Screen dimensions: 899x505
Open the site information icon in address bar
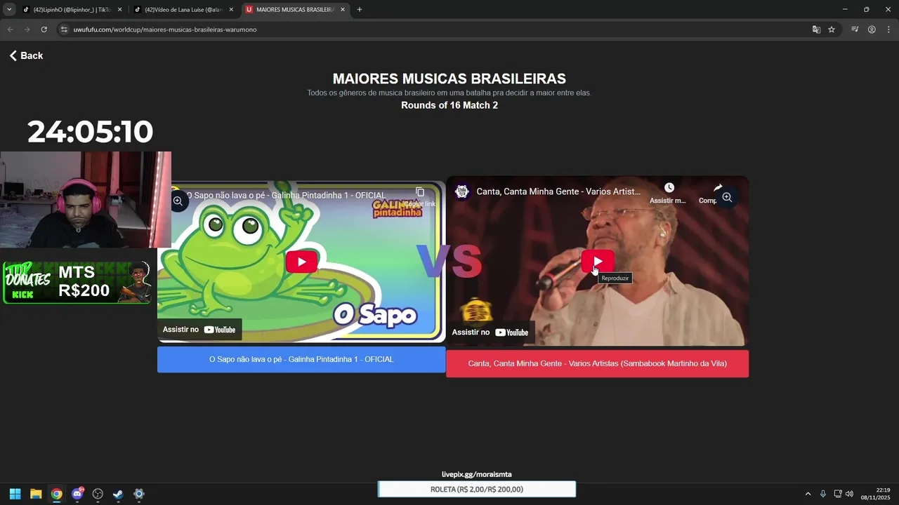click(64, 29)
